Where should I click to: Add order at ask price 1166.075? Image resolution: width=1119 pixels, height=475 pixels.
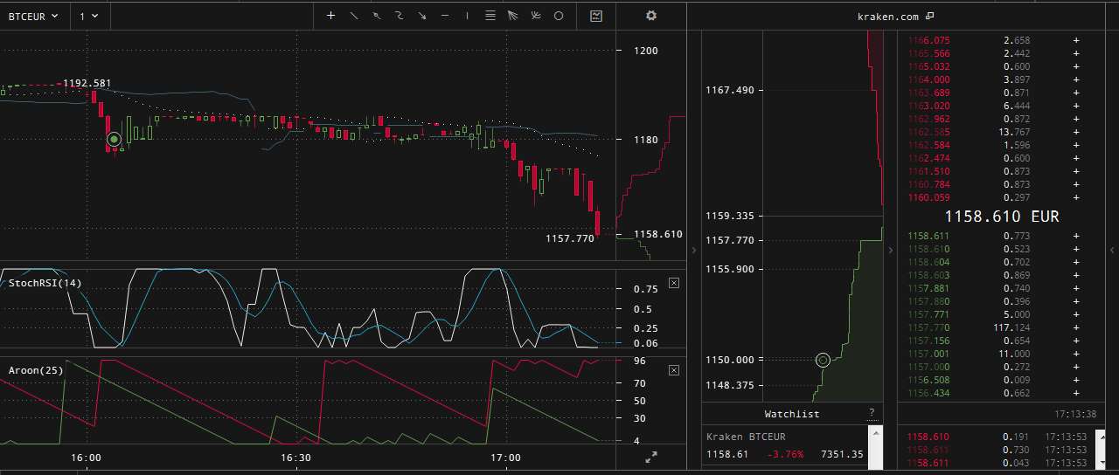pos(1076,40)
